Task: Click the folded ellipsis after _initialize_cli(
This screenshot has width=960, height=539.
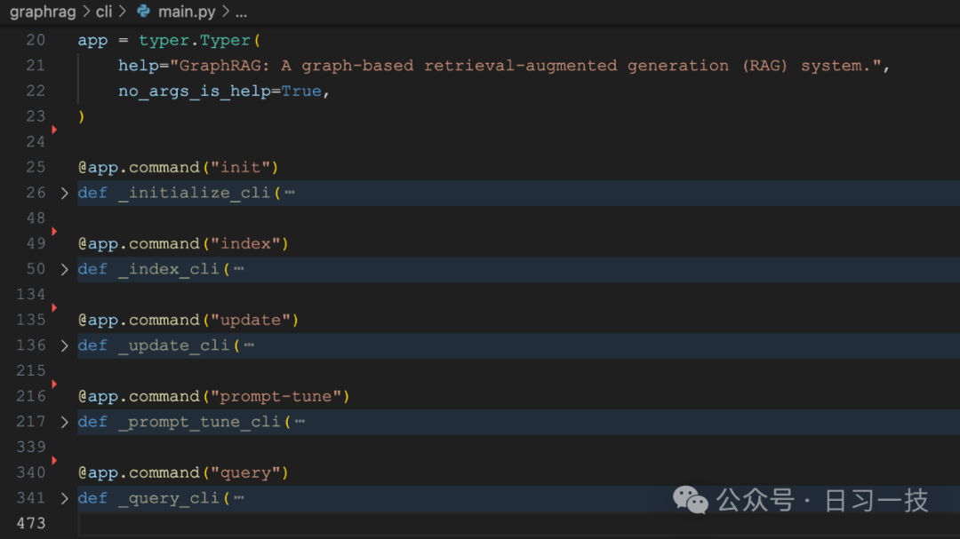Action: (x=290, y=193)
